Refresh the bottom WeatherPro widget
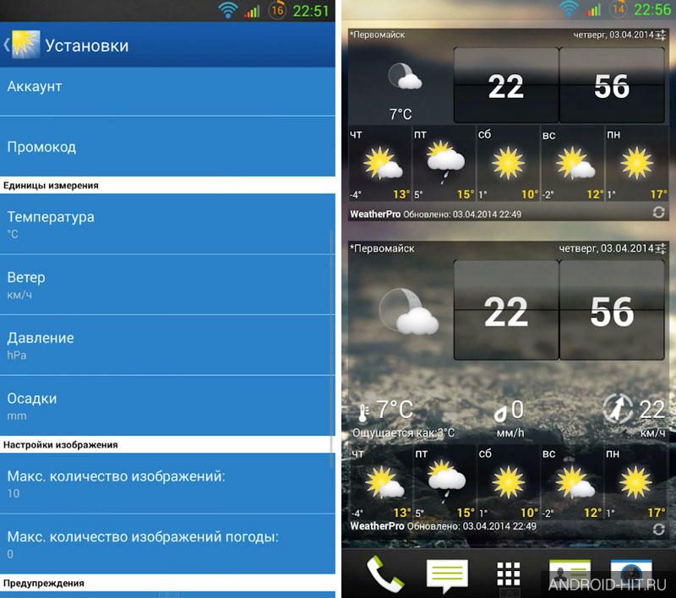Screen dimensions: 676x598 click(658, 529)
